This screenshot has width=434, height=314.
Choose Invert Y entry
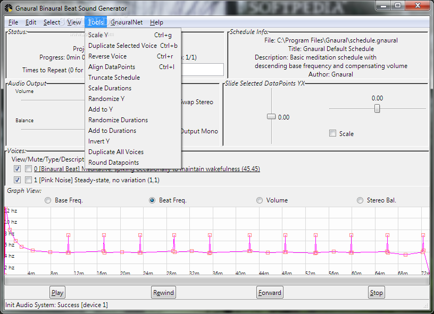tap(133, 141)
